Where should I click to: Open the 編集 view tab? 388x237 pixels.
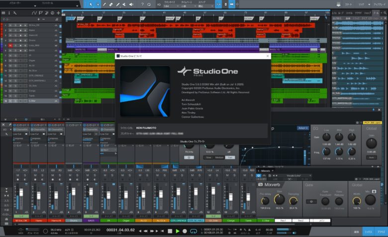(x=356, y=232)
